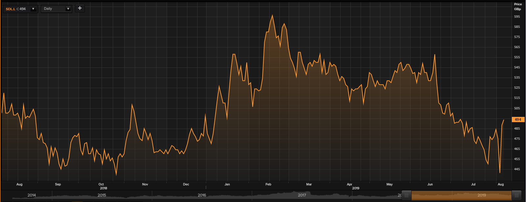Click the Mar month label on time axis
The image size is (526, 202).
click(x=309, y=184)
